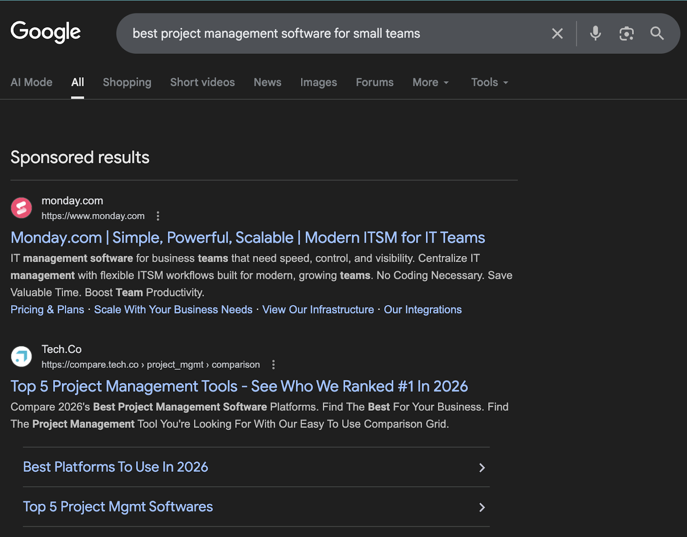The width and height of the screenshot is (687, 537).
Task: Open three-dot menu for monday.com ad
Action: pyautogui.click(x=158, y=216)
